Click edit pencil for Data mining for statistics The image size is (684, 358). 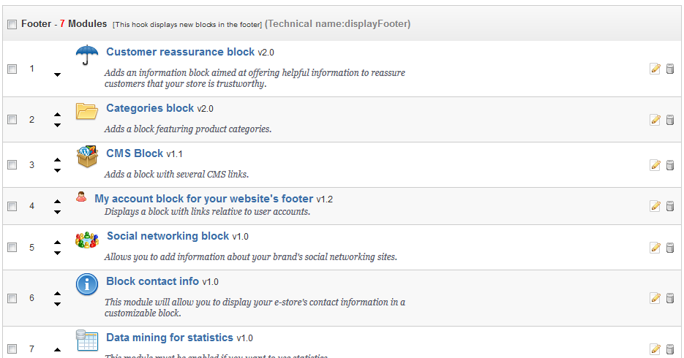(655, 349)
